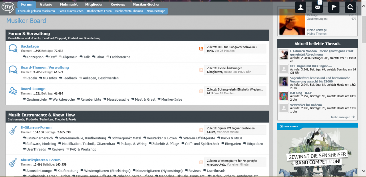Screen dimensions: 366x177
Task: Click the Sagenhafter Cleansound thread avatar
Action: 284,81
